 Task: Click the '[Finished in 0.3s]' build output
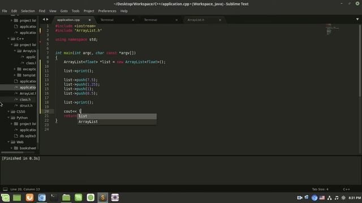21,158
